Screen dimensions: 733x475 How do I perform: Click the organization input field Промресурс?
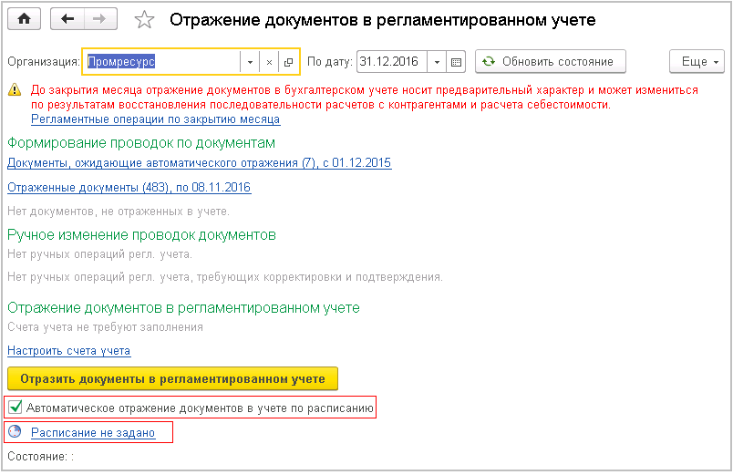162,62
